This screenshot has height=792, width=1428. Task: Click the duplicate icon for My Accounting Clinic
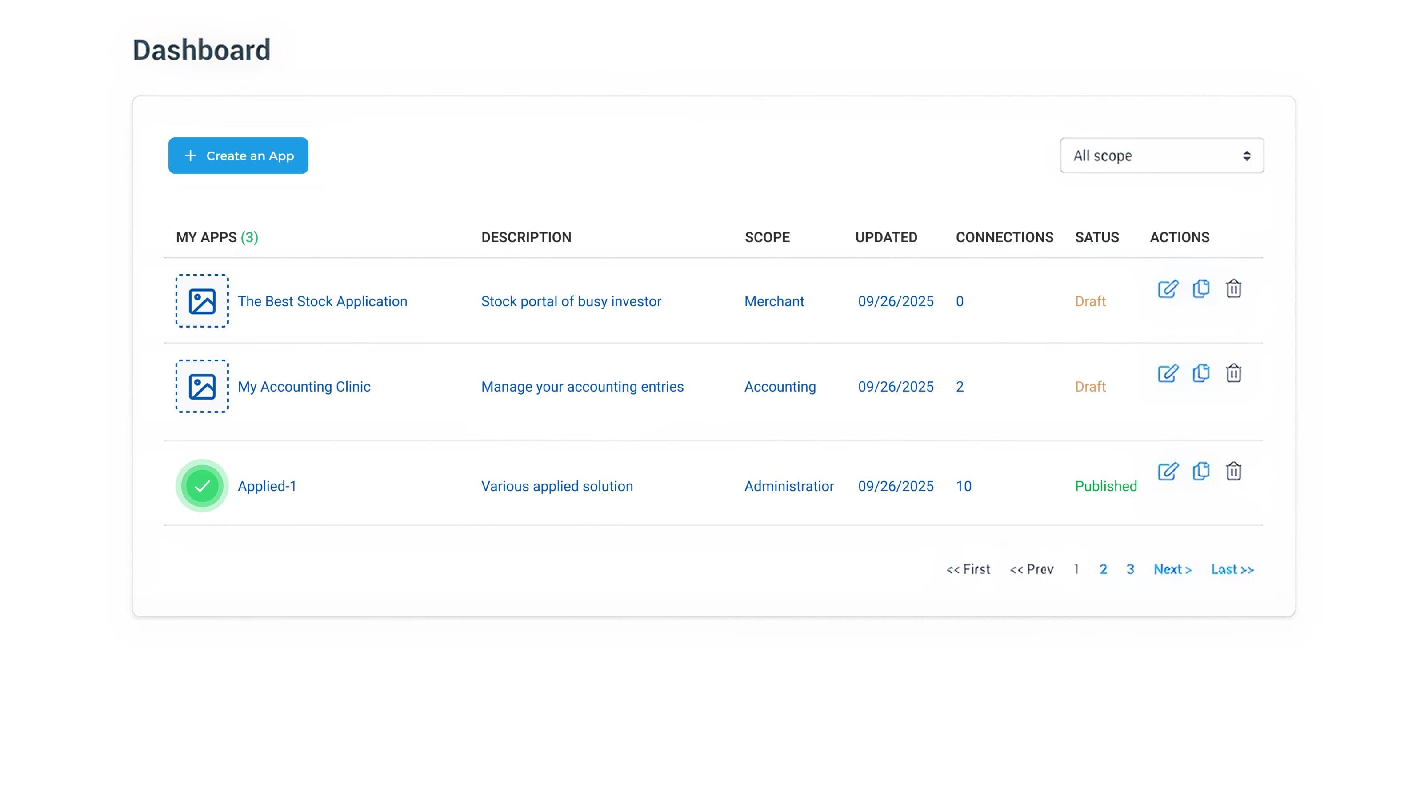pos(1201,373)
